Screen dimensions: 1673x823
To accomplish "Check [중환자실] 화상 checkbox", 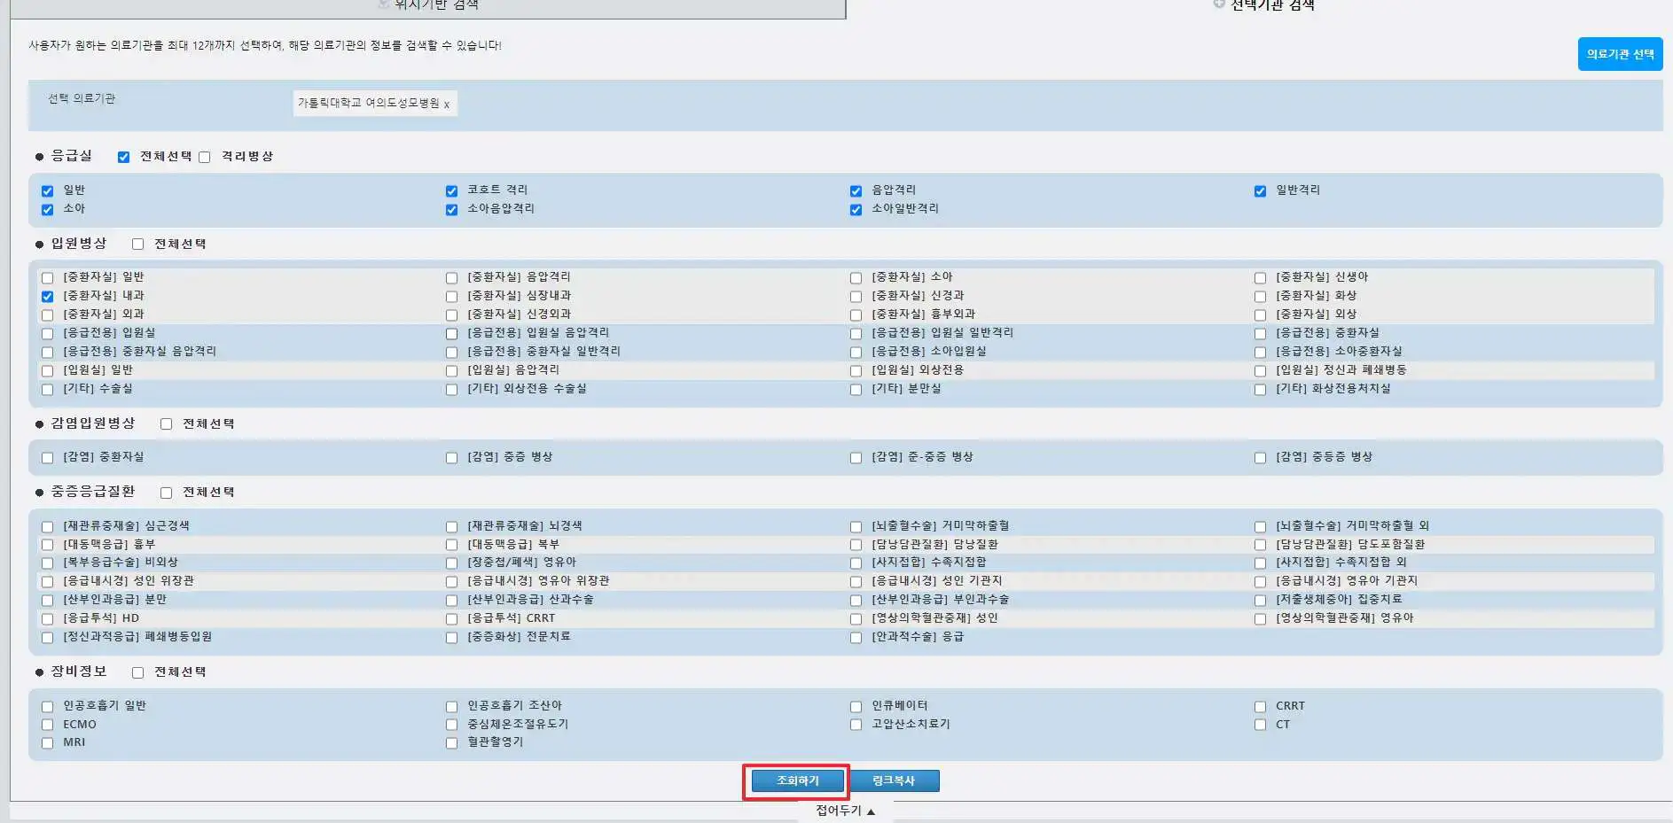I will click(1260, 296).
